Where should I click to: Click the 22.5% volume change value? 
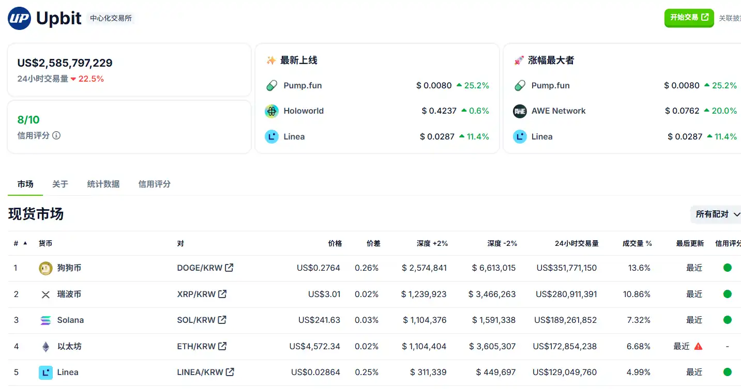pos(91,79)
